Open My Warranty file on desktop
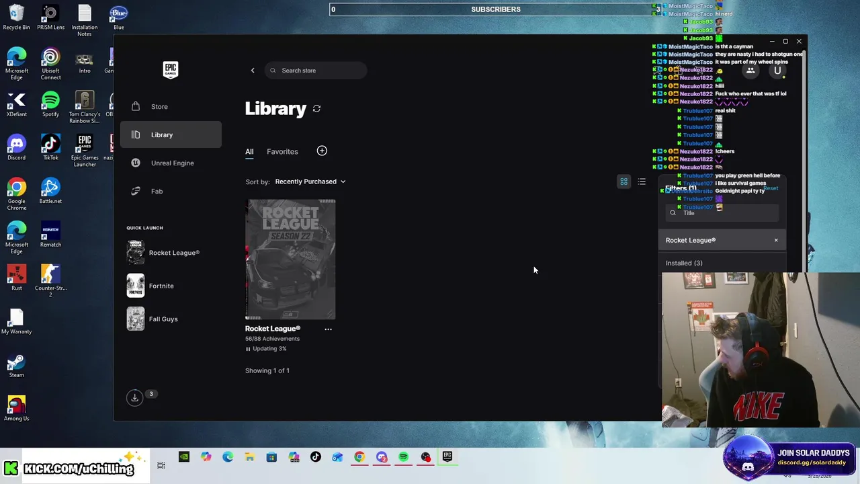The width and height of the screenshot is (860, 484). click(x=17, y=322)
